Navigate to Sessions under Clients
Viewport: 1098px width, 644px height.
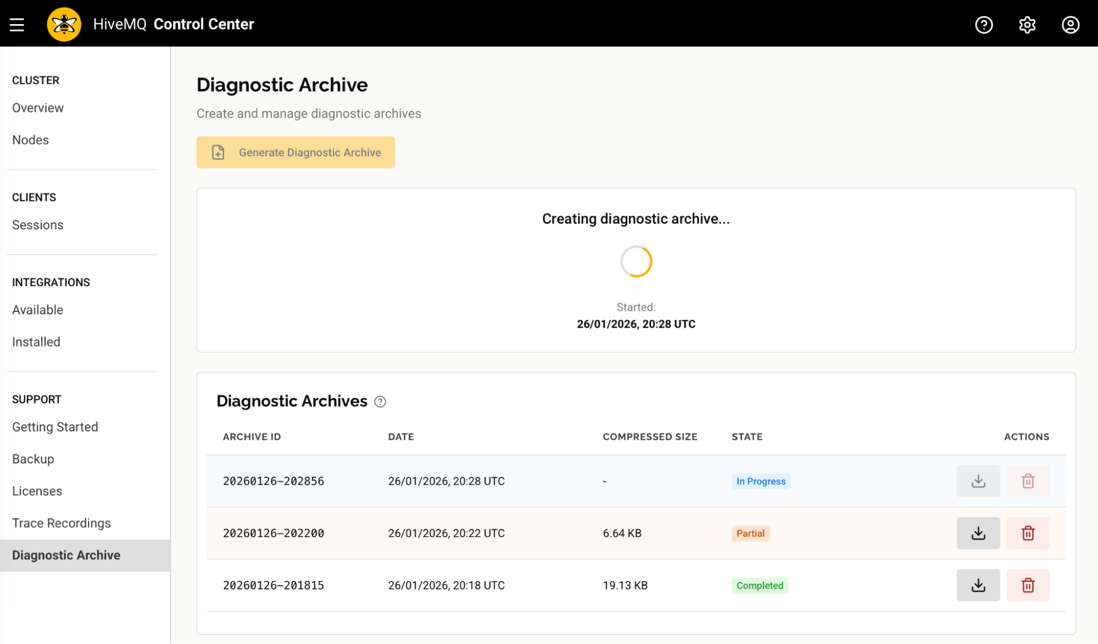pos(37,225)
